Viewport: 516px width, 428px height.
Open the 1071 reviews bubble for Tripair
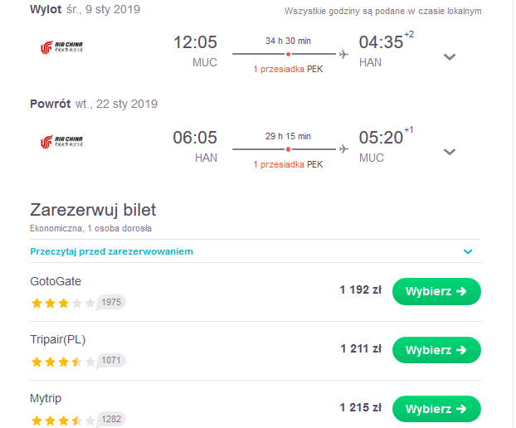111,361
